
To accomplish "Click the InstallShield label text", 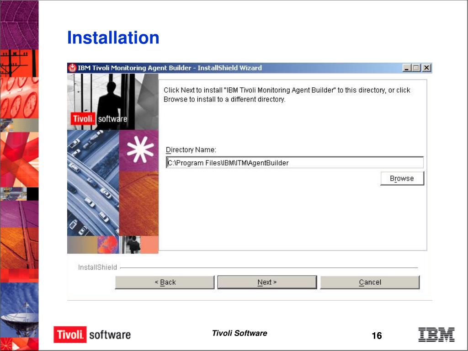I will (x=98, y=267).
